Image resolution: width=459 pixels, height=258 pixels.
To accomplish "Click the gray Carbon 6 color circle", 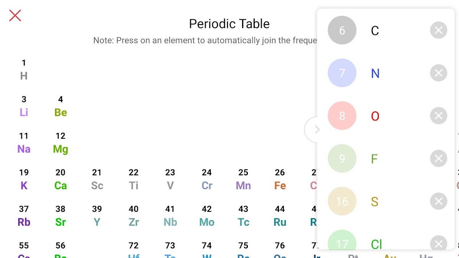I will 342,30.
